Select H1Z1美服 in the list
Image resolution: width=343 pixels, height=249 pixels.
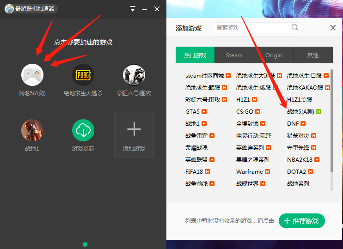300,100
